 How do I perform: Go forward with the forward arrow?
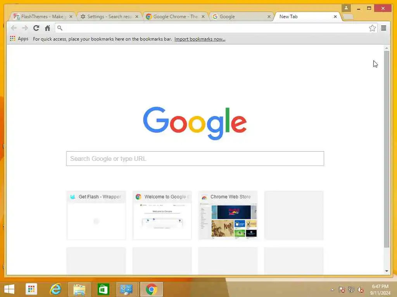(24, 28)
